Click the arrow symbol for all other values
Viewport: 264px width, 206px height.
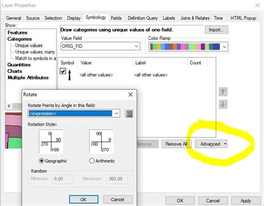tap(70, 75)
